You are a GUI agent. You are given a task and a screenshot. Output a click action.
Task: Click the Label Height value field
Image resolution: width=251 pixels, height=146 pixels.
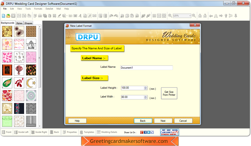point(133,88)
